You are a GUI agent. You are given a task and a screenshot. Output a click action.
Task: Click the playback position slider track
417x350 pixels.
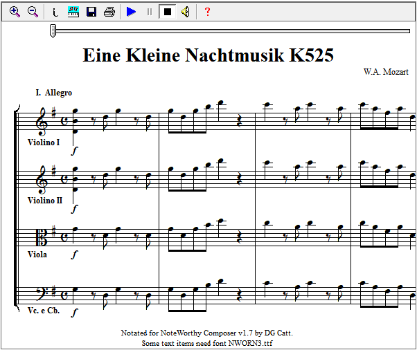(x=233, y=31)
